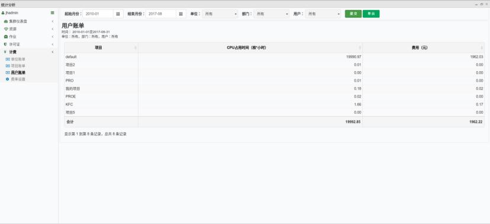
Task: Open the 用户 dropdown selector
Action: tap(323, 14)
